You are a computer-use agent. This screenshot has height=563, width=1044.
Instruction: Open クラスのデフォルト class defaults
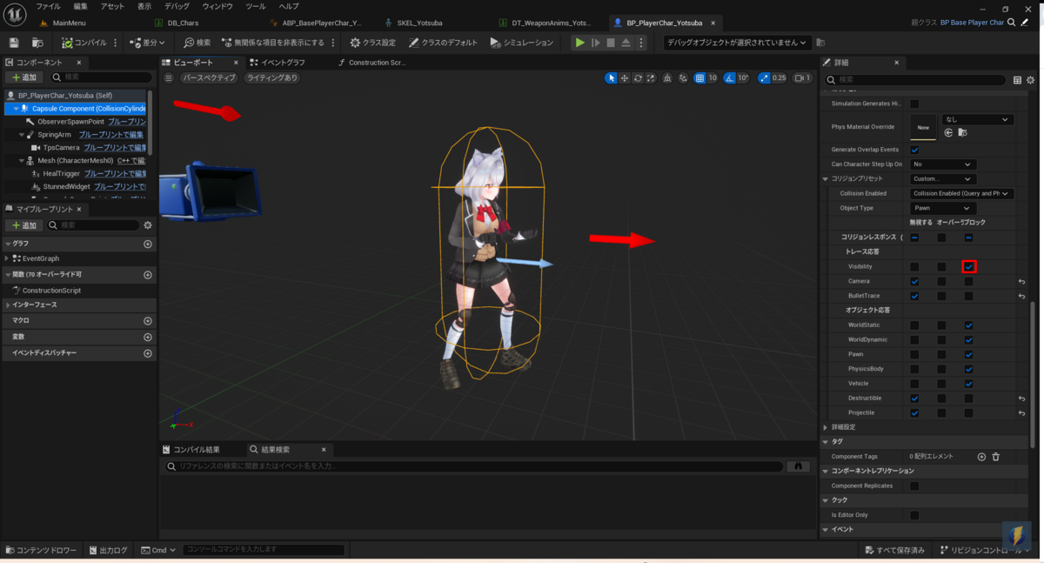444,42
